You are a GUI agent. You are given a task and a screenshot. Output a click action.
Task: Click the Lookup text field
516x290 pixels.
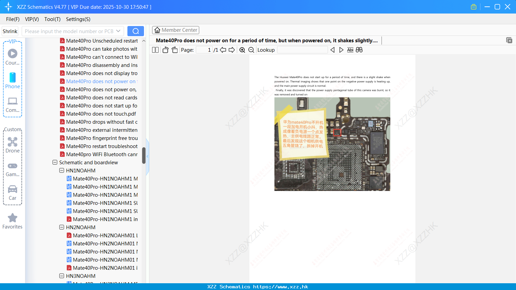tap(303, 50)
